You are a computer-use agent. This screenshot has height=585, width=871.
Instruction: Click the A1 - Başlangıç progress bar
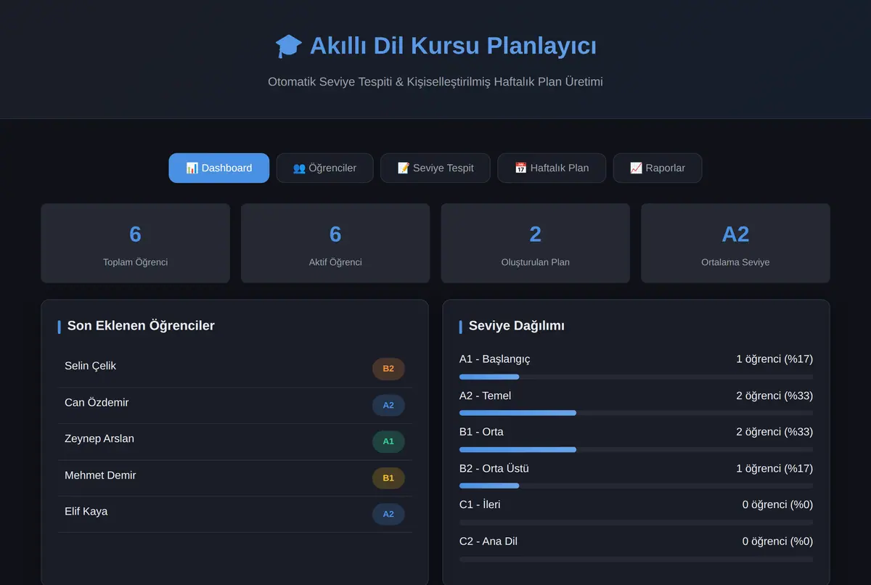pyautogui.click(x=636, y=377)
